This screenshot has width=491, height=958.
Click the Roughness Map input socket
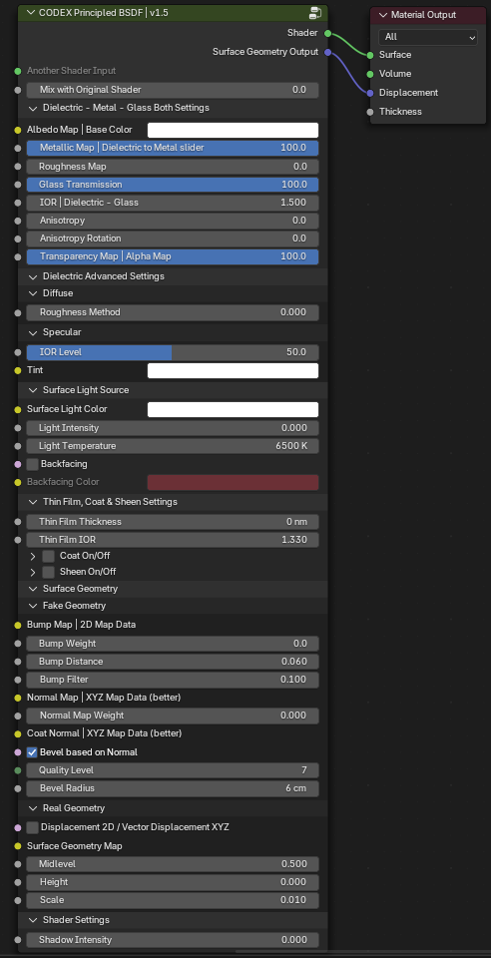click(x=18, y=167)
